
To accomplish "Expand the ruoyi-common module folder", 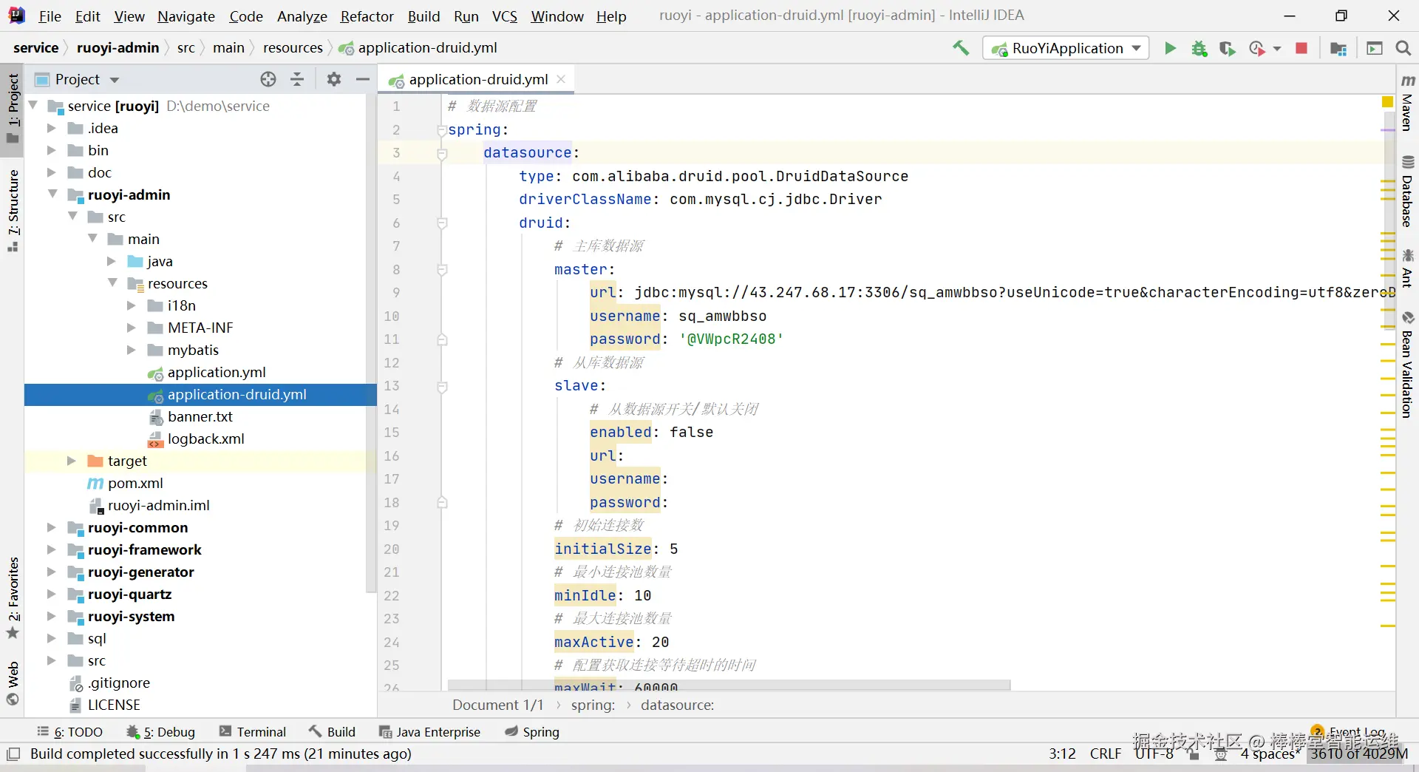I will (51, 527).
